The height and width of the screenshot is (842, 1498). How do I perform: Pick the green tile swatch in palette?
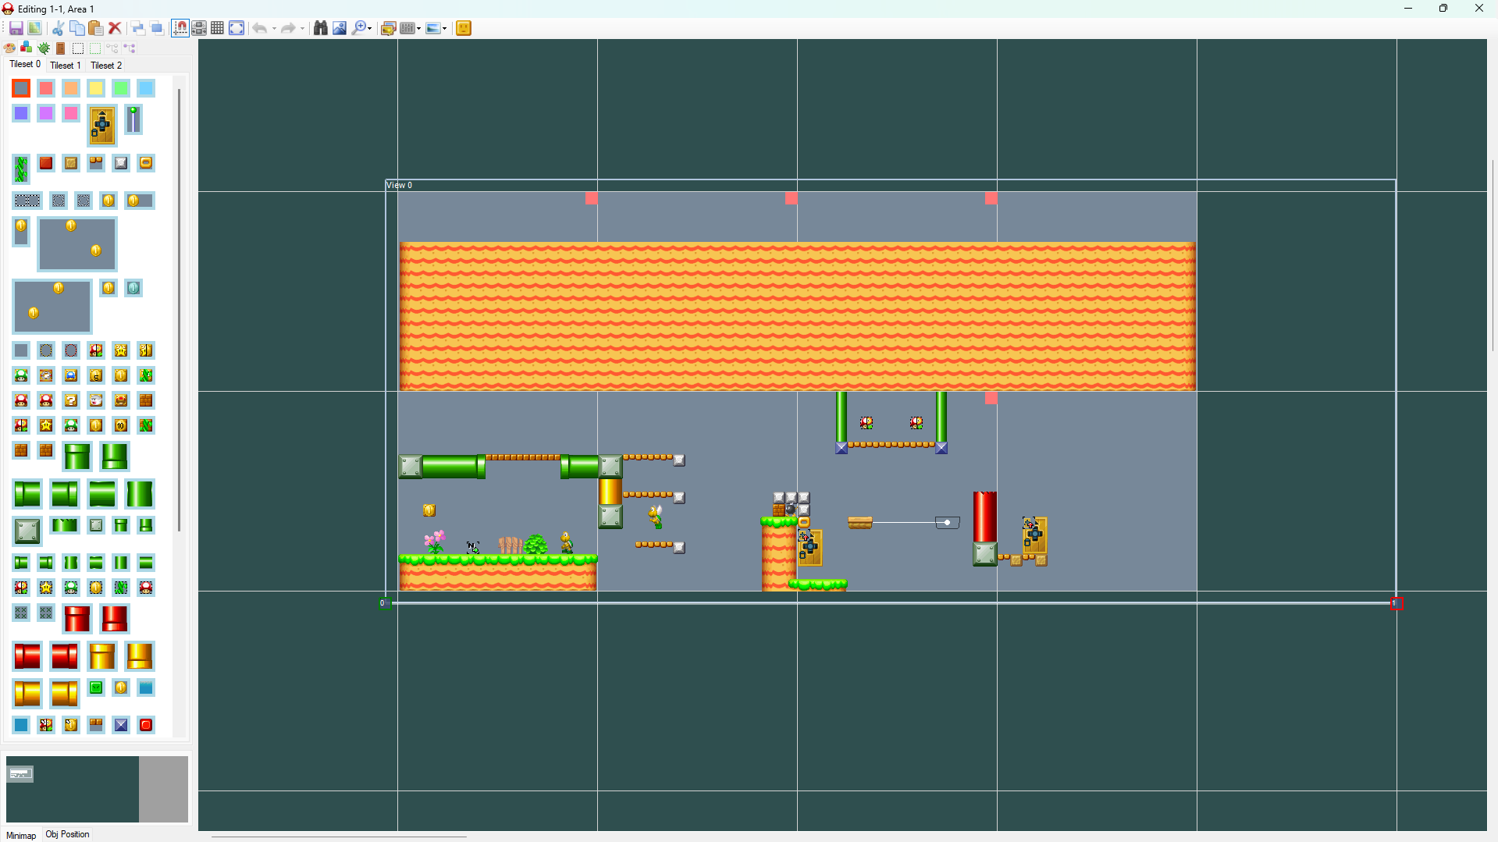(121, 88)
